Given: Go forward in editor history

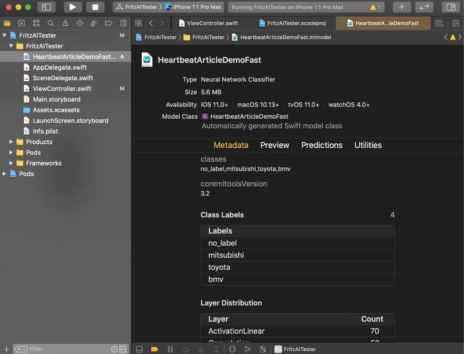Looking at the screenshot, I should pos(162,23).
